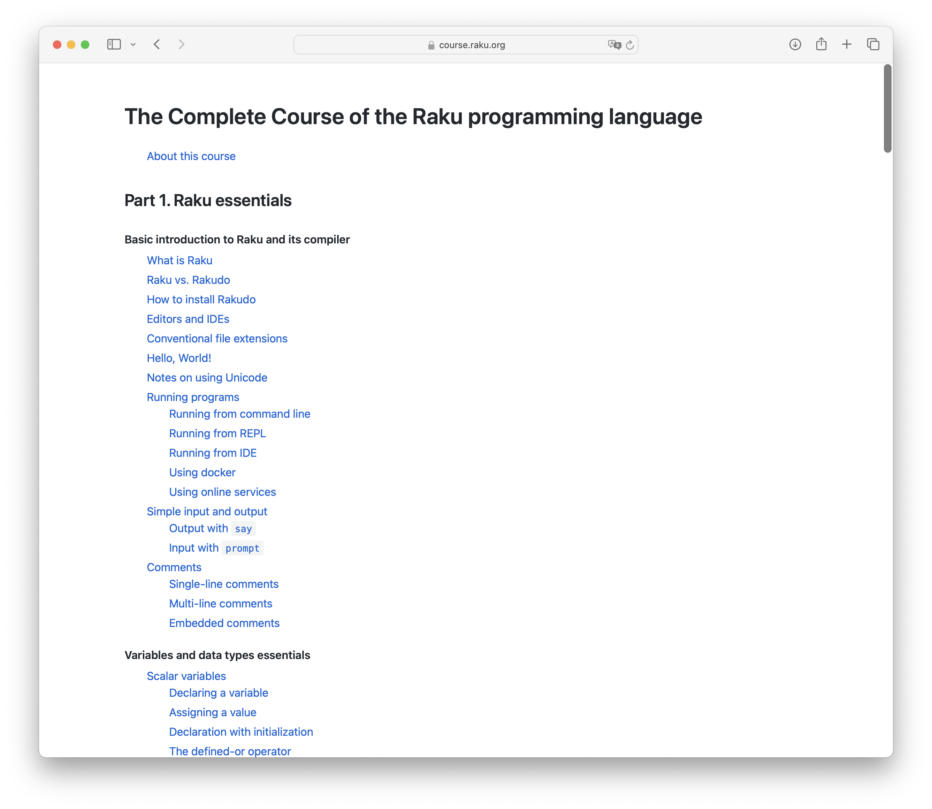
Task: Click the lock icon in address bar
Action: tap(431, 45)
